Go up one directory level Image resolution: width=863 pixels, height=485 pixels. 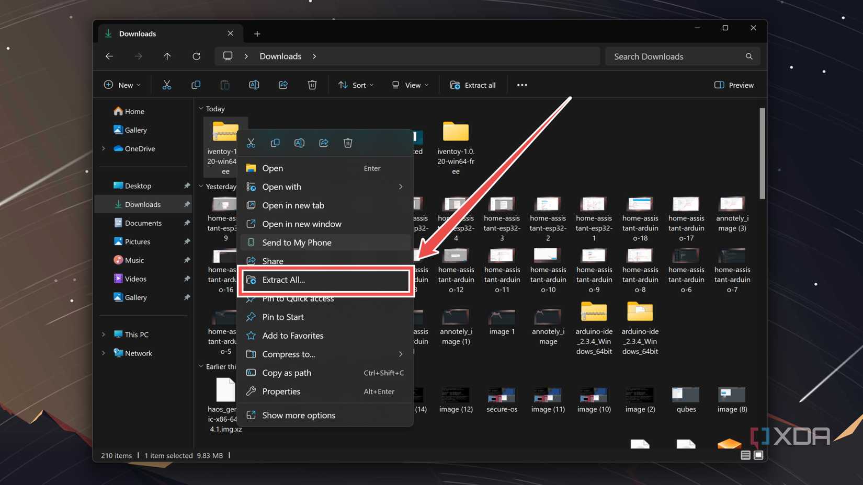[167, 56]
